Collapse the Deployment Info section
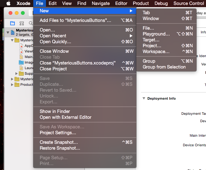 [x=144, y=98]
